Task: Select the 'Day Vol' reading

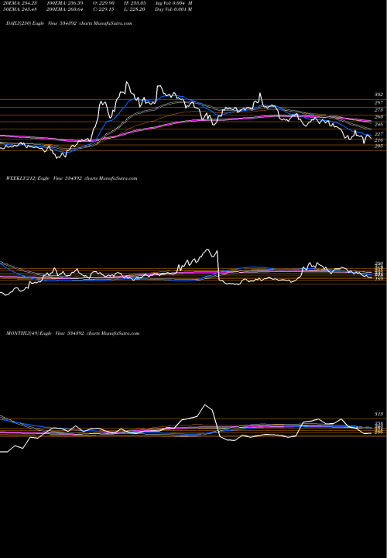Action: 173,9
